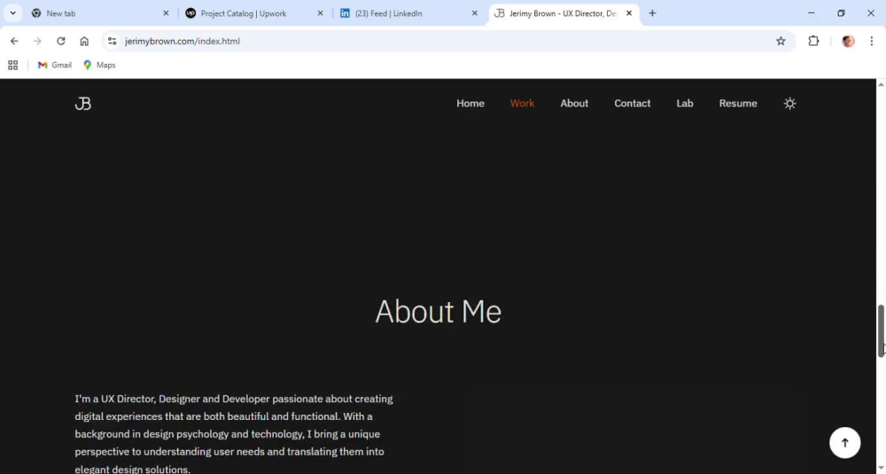Open the Contact nav link
The width and height of the screenshot is (886, 474).
633,104
